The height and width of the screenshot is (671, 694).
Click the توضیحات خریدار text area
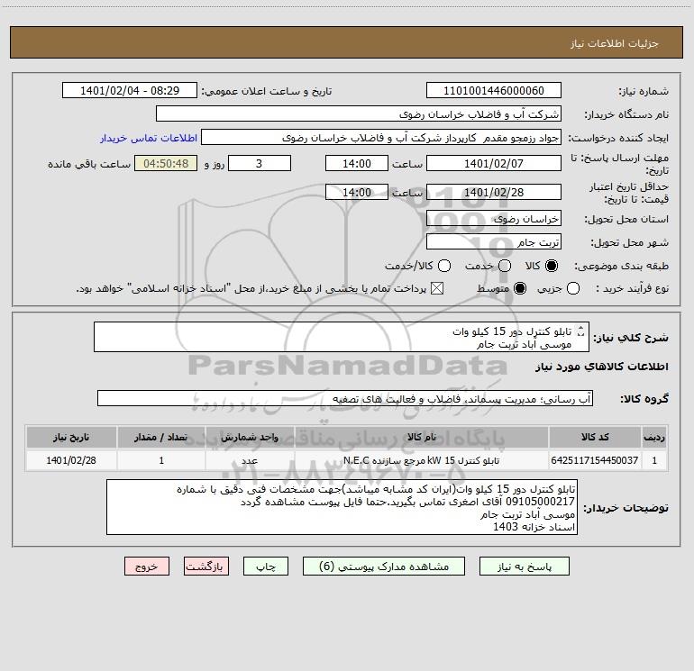pyautogui.click(x=342, y=507)
